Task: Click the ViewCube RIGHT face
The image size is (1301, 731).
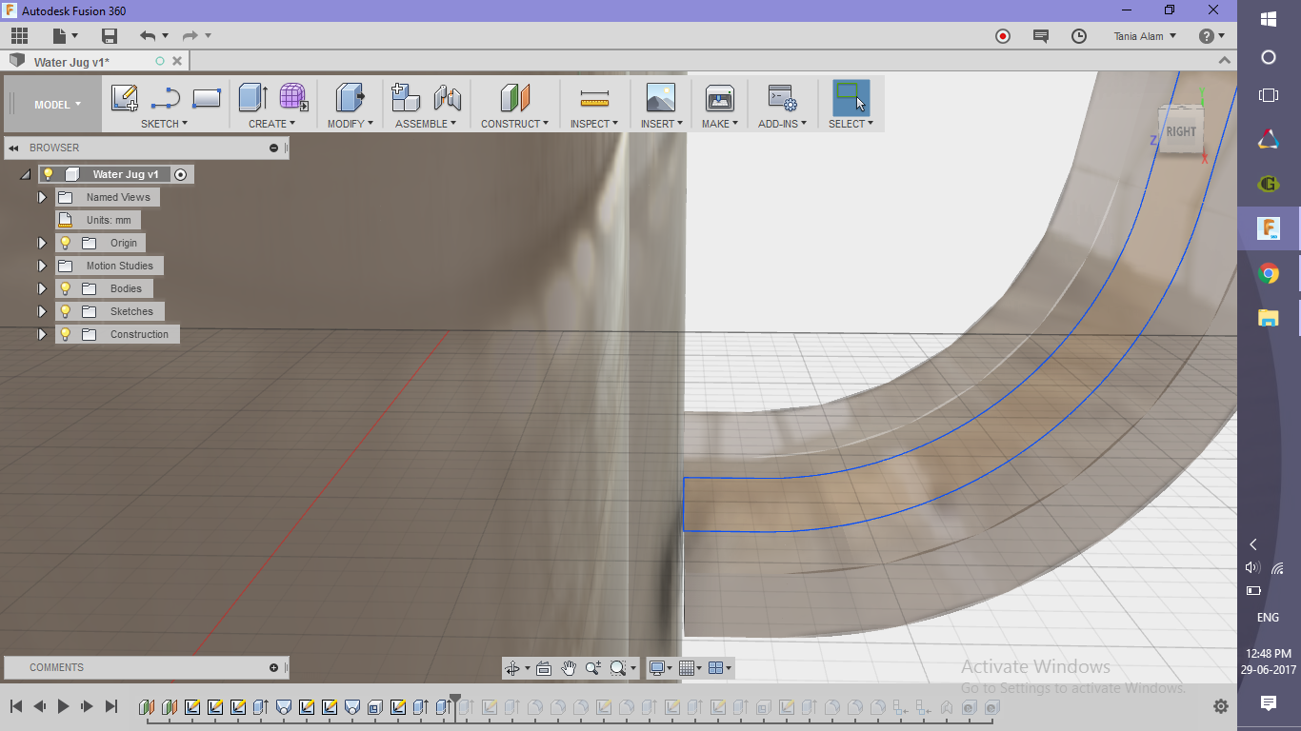Action: coord(1180,132)
